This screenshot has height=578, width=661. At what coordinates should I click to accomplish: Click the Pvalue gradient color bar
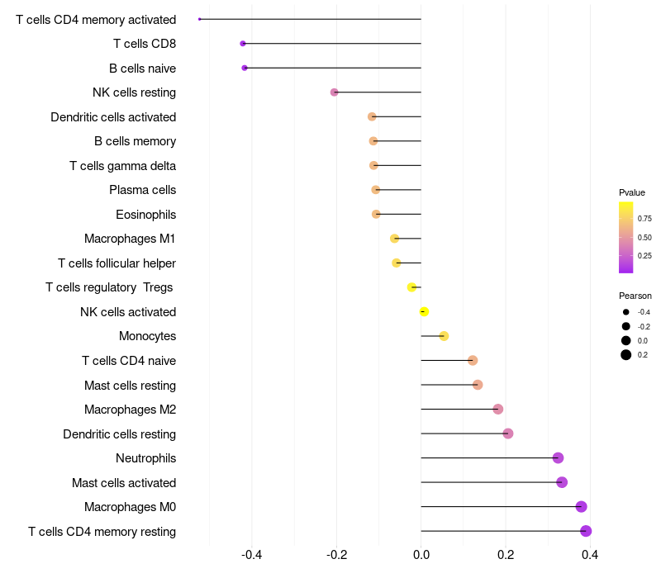tap(625, 237)
